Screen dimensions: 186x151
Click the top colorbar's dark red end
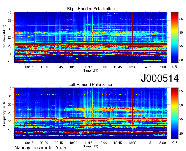click(175, 14)
